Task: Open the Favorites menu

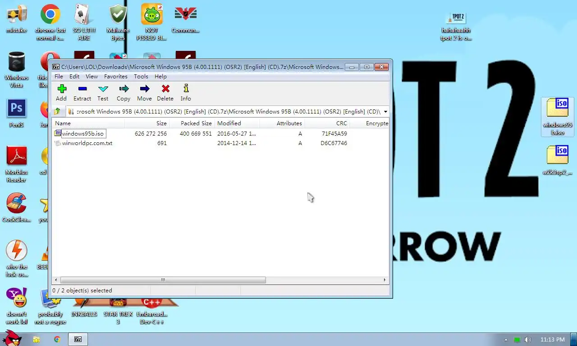Action: [x=116, y=77]
